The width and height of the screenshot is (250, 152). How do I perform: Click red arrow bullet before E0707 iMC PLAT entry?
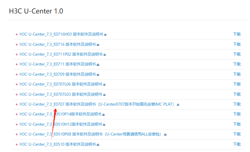(16, 104)
